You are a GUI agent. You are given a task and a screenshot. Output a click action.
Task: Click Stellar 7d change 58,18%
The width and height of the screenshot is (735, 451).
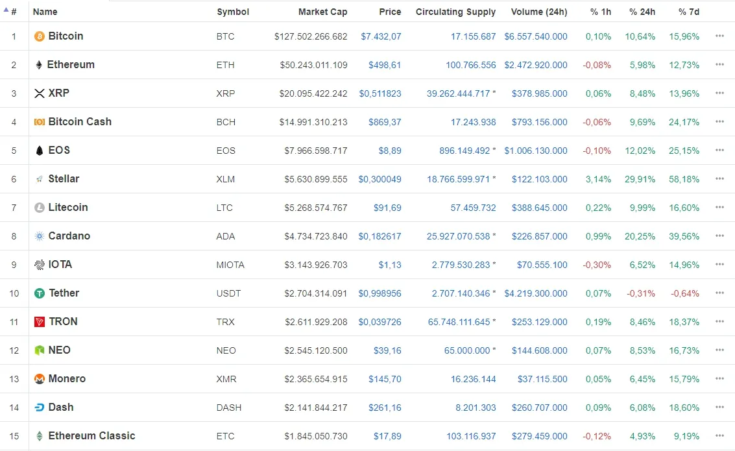click(684, 179)
